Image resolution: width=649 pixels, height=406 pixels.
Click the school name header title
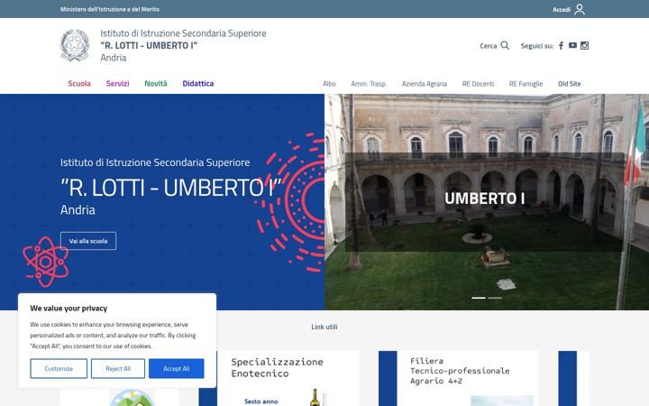(183, 45)
